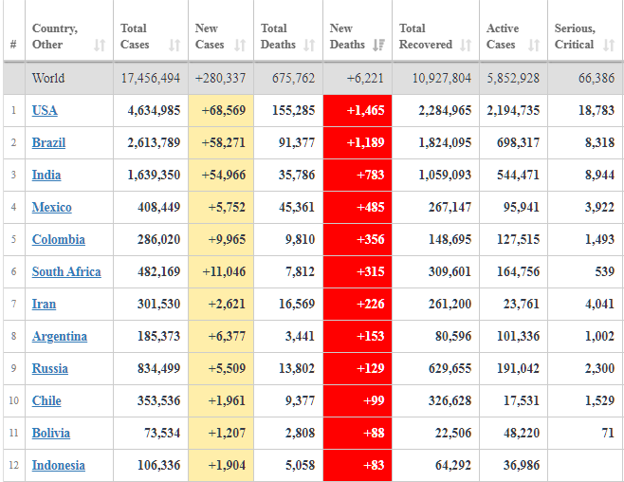Screen dimensions: 624x482
Task: Click active sort icon in New Deaths header
Action: [378, 45]
